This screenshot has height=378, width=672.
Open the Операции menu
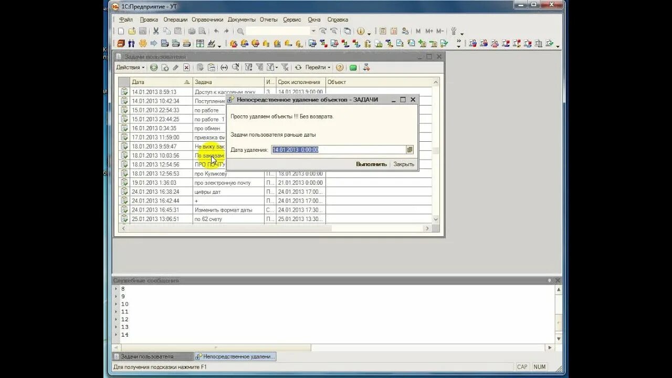pos(175,19)
